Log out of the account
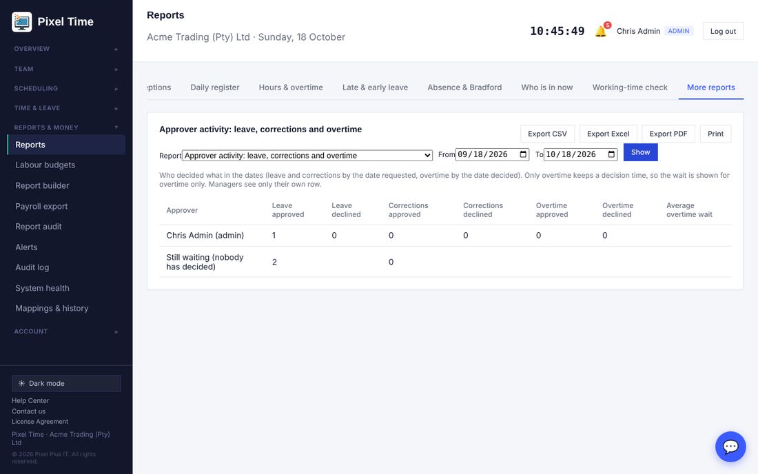Screen dimensions: 758x474 723,32
